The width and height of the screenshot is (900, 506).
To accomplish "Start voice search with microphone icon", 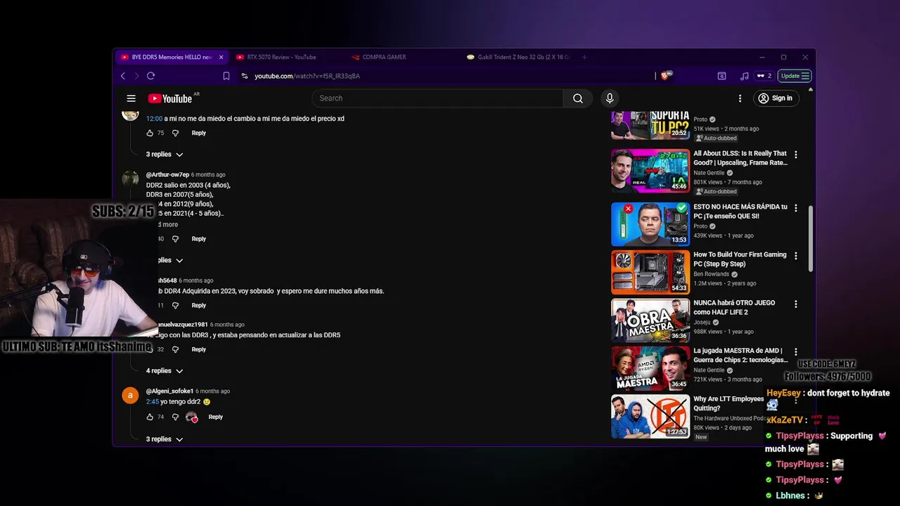I will click(610, 98).
